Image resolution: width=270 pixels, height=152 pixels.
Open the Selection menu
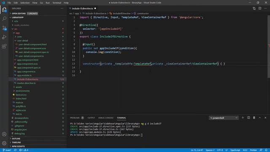click(x=25, y=3)
